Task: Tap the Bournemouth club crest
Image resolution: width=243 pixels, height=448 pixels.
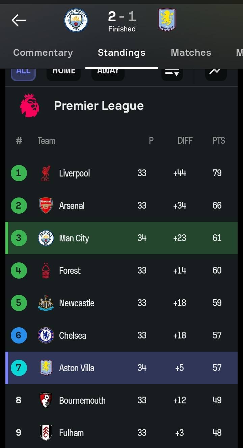Action: (46, 400)
